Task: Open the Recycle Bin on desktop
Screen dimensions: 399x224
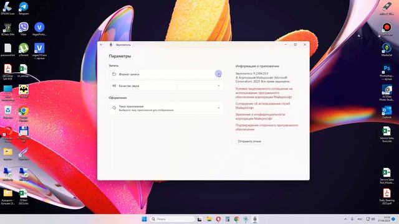Action: [7, 113]
